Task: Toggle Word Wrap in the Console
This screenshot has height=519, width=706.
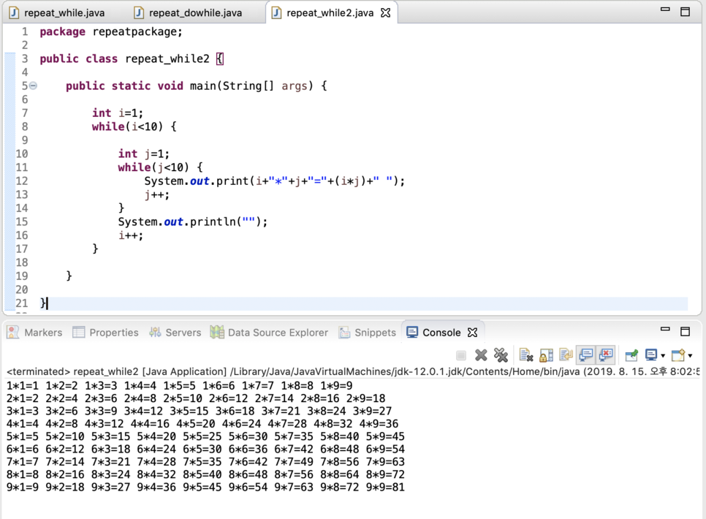Action: point(566,355)
